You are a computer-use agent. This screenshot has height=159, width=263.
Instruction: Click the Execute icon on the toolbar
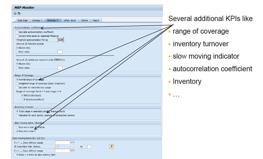pos(15,13)
